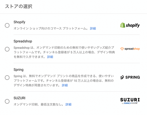This screenshot has width=147, height=115.
Task: Click the GMO Pepabo text under SUZURI logo
Action: click(x=130, y=103)
